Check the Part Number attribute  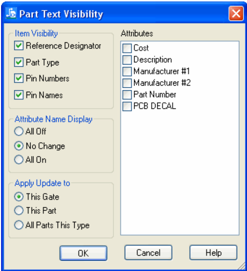(x=127, y=94)
